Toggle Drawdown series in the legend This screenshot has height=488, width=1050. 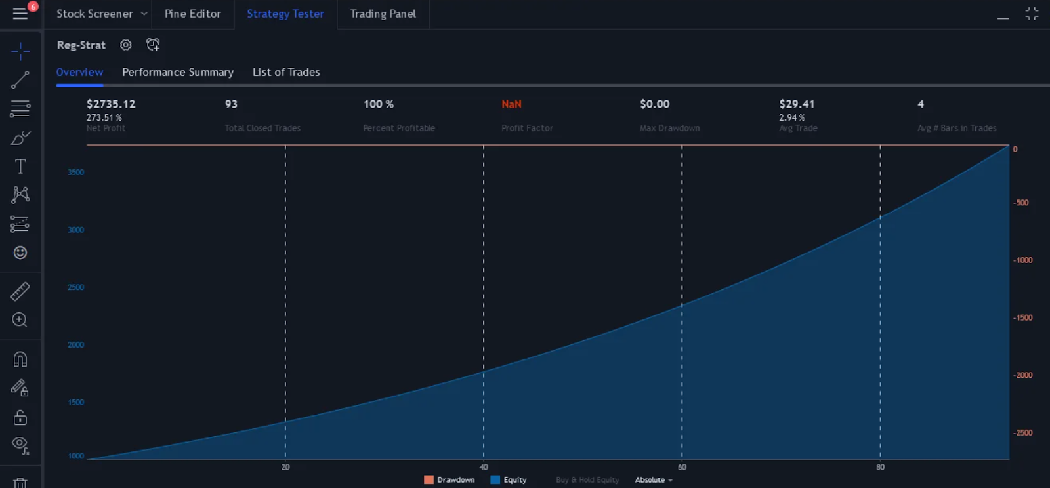(450, 479)
